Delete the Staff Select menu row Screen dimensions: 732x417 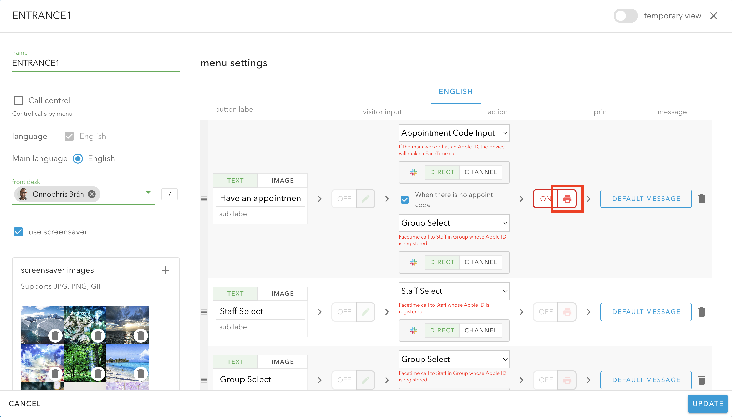pyautogui.click(x=701, y=312)
